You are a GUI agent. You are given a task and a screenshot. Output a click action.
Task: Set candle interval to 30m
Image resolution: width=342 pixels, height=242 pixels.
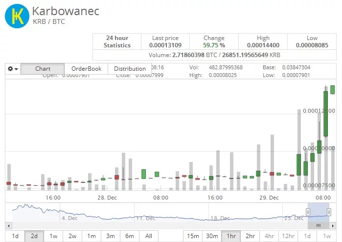pos(212,236)
